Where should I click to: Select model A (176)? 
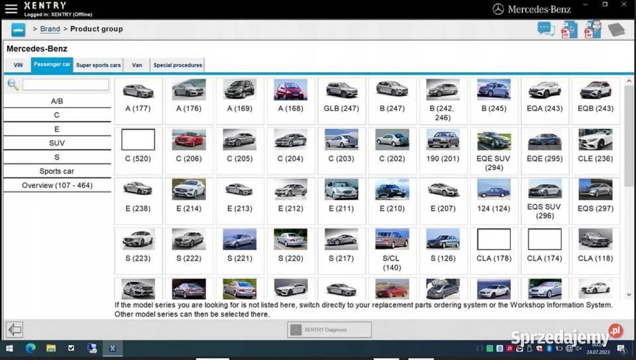click(x=189, y=101)
